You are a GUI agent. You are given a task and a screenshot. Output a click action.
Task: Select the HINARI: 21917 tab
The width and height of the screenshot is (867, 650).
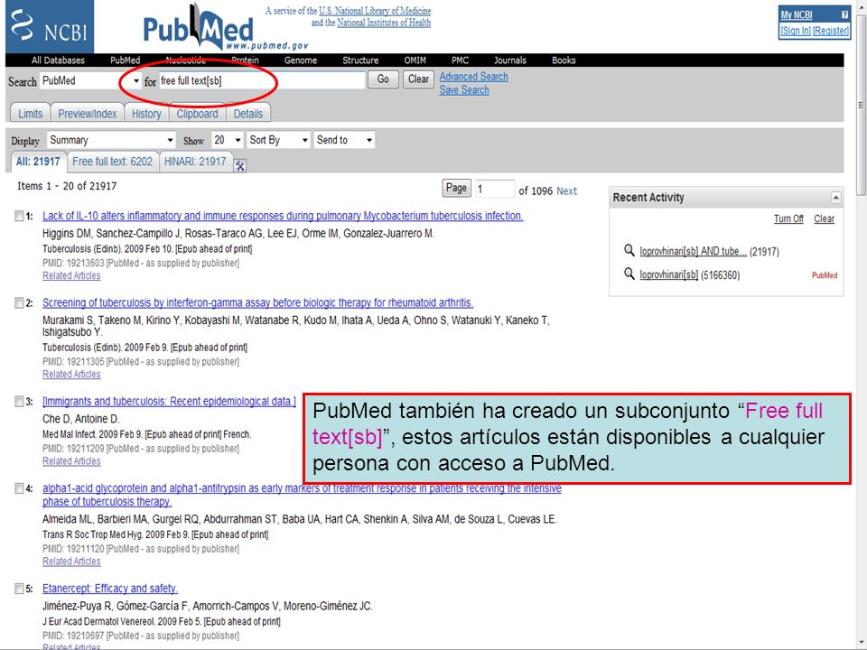[195, 162]
